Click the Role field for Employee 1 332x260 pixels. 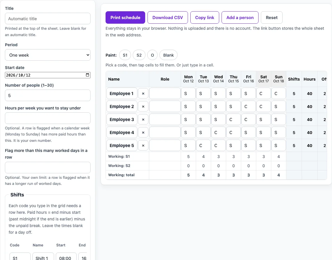pos(165,94)
